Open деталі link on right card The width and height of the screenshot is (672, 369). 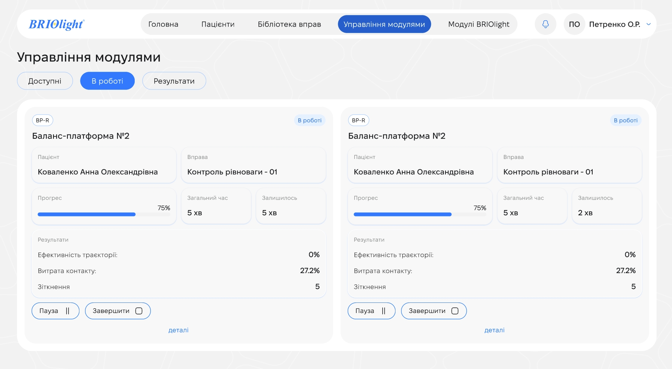(494, 330)
